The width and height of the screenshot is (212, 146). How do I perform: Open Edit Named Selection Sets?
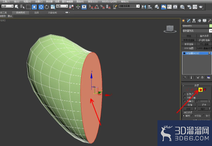pyautogui.click(x=115, y=7)
